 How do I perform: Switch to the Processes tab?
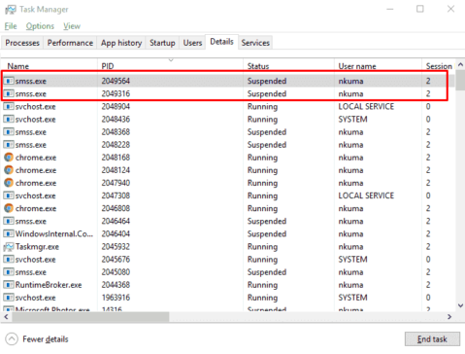22,43
